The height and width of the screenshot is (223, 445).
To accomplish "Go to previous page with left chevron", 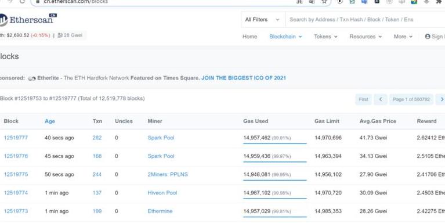I will coord(381,99).
